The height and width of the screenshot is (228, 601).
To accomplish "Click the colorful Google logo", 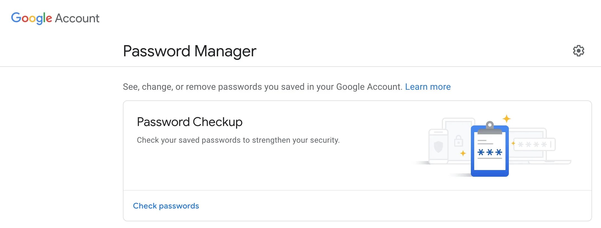I will click(x=32, y=18).
